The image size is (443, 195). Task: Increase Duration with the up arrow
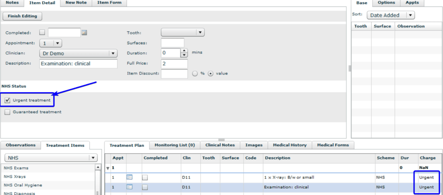[x=184, y=51]
